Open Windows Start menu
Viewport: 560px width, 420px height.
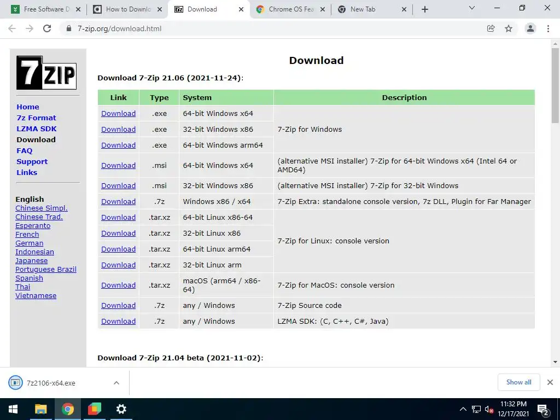tap(13, 409)
